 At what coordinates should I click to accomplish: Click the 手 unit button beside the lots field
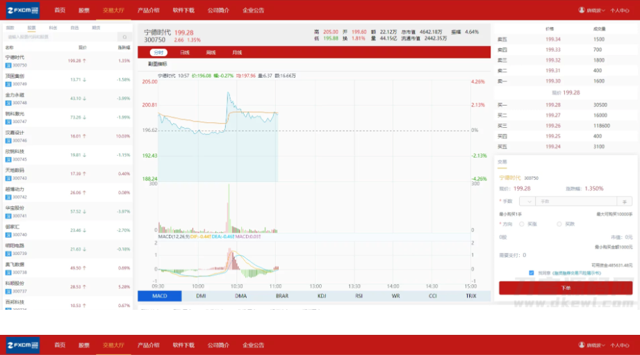[625, 201]
